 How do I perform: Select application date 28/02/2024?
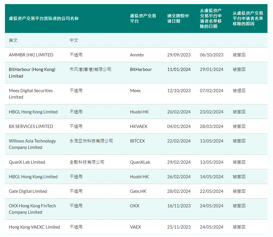(x=179, y=191)
